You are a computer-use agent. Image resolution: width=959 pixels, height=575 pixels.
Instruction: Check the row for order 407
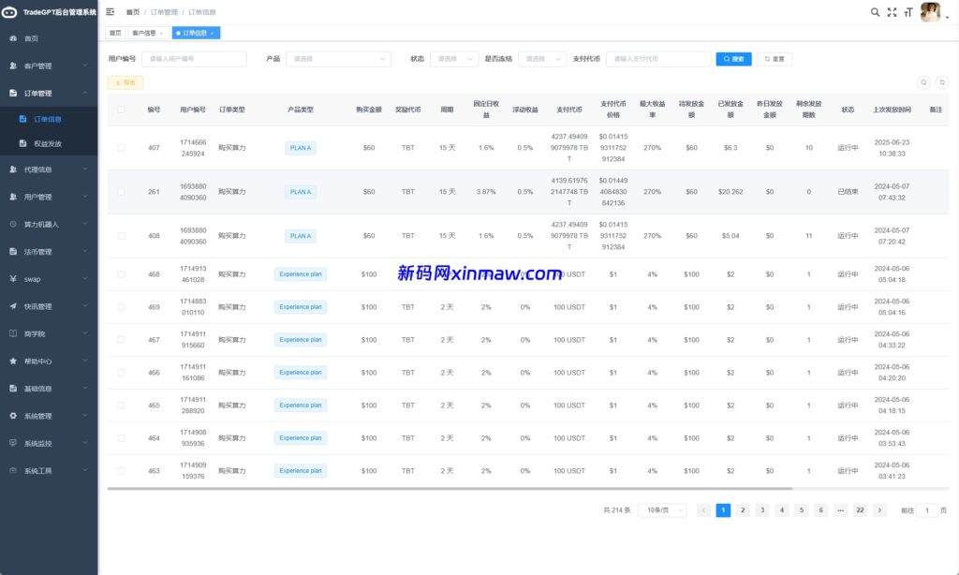pos(121,148)
